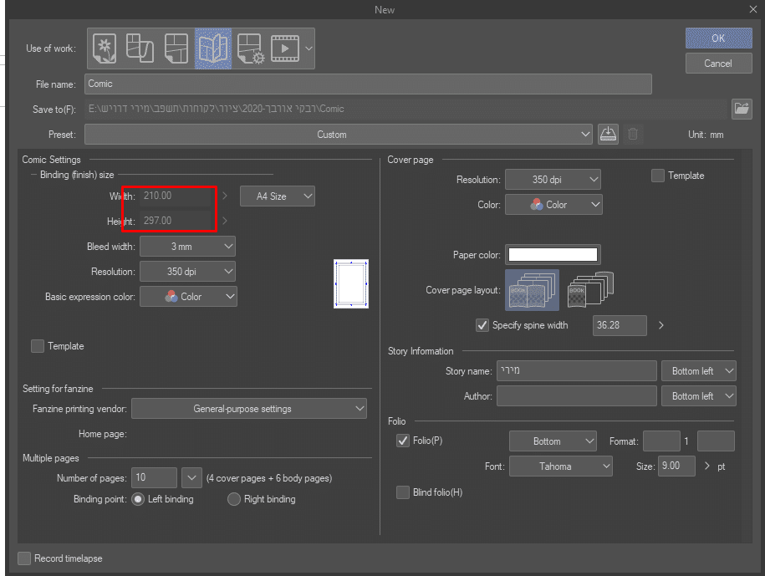This screenshot has height=576, width=765.
Task: Select the separate cover pages layout icon
Action: pos(591,289)
